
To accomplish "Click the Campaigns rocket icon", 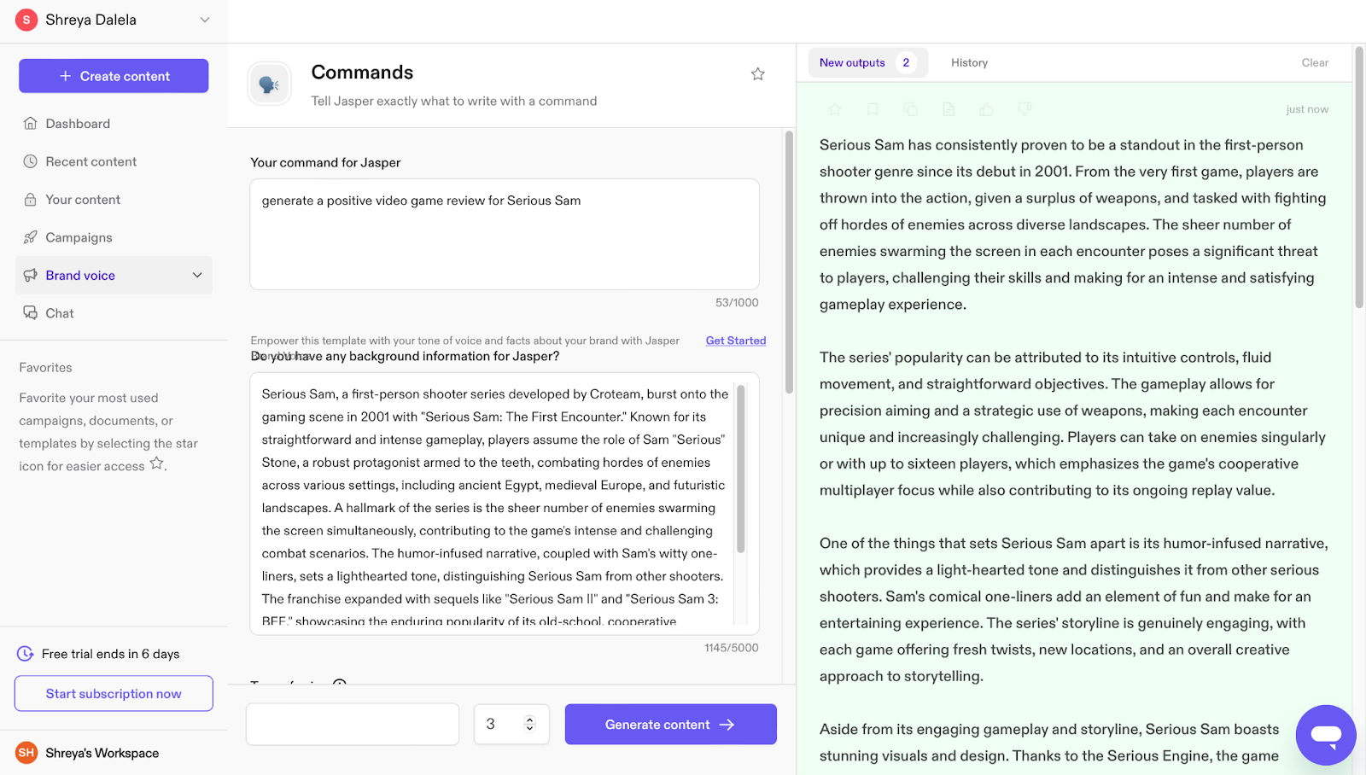I will pyautogui.click(x=30, y=237).
